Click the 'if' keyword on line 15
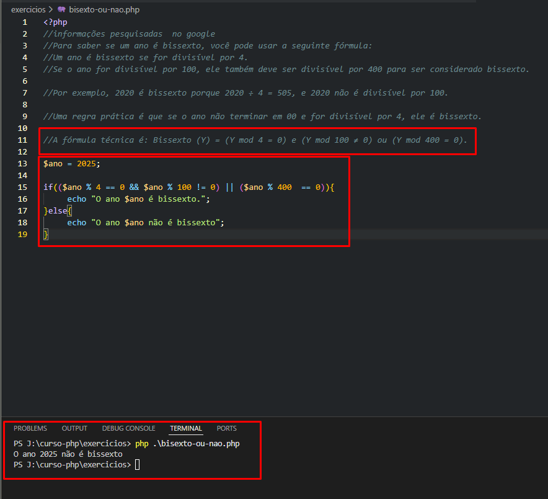 point(48,187)
